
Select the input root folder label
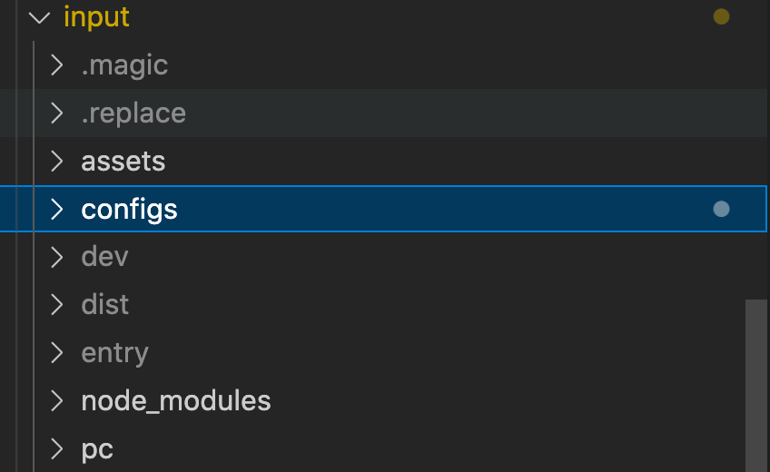[x=96, y=17]
